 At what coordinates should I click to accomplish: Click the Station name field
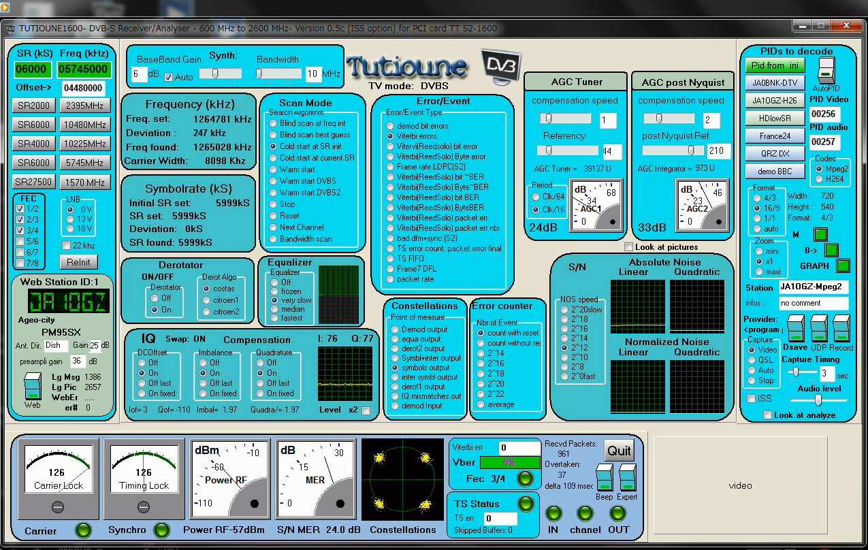814,287
